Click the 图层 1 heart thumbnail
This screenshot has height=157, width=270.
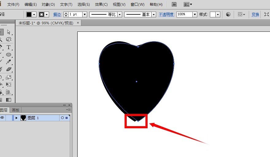pyautogui.click(x=23, y=118)
